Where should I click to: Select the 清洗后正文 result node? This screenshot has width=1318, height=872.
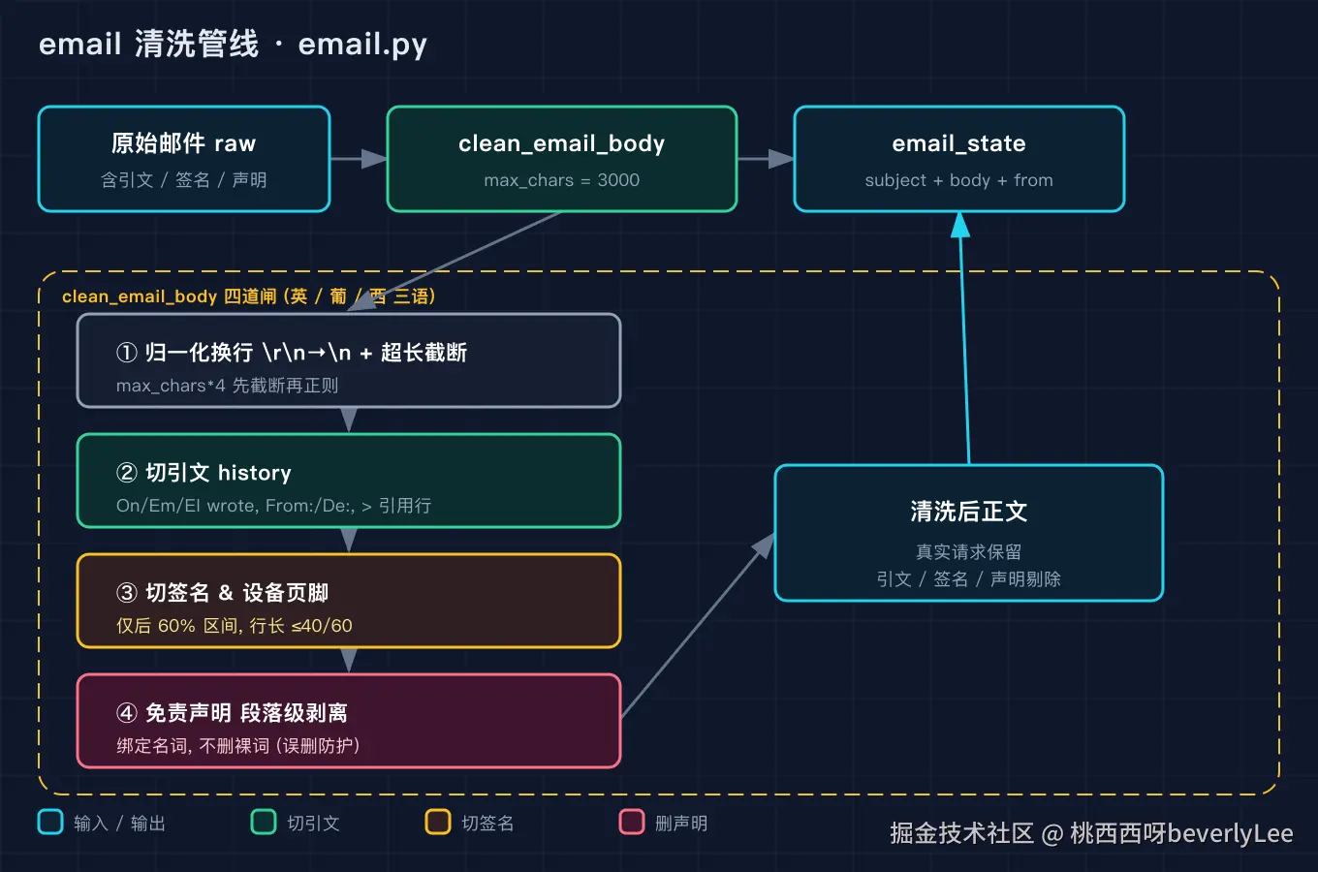[x=969, y=533]
